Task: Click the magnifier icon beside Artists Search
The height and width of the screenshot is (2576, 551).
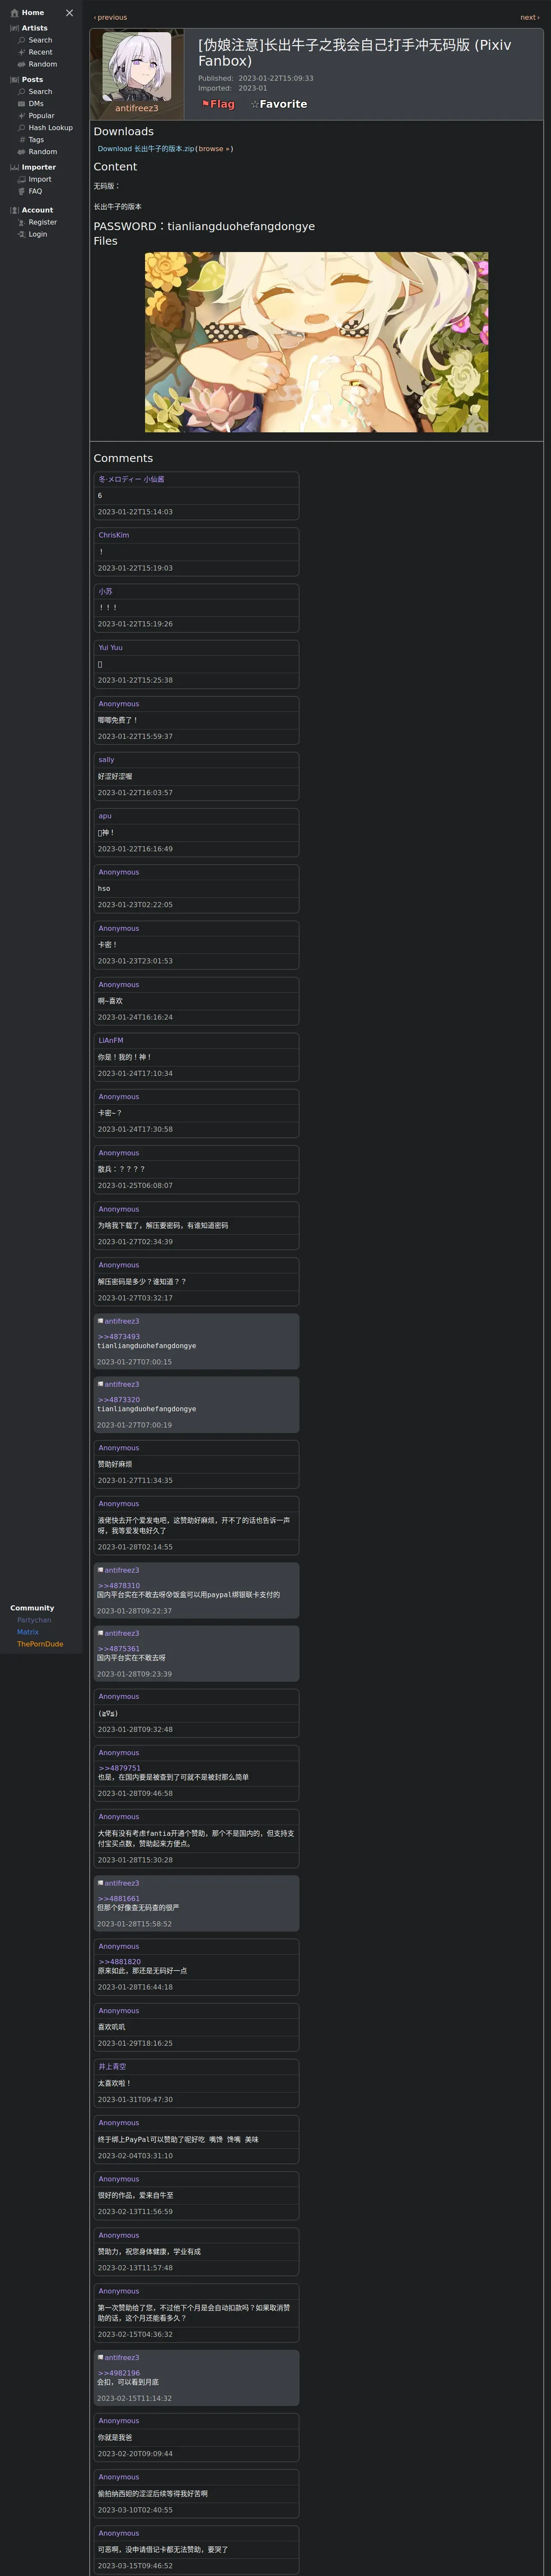Action: [22, 40]
